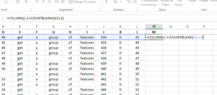Increase decimal places
The image size is (217, 95).
pyautogui.click(x=129, y=2)
